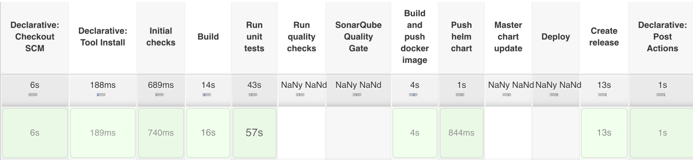Open the 844ms Push helm chart cell
The height and width of the screenshot is (160, 693).
[x=461, y=132]
